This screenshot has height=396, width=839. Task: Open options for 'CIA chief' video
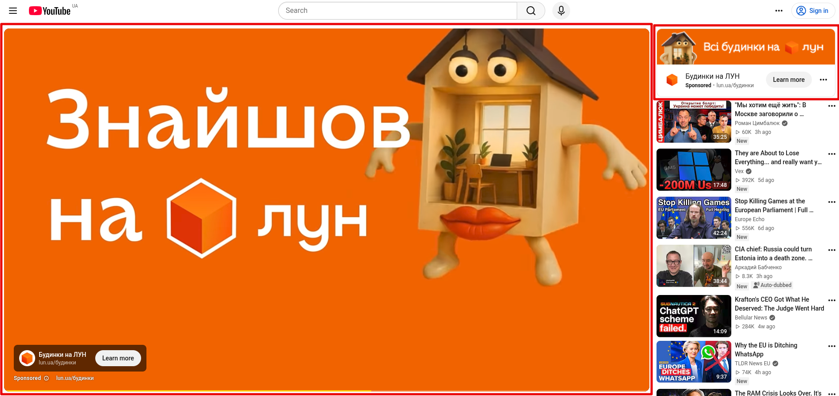click(832, 250)
